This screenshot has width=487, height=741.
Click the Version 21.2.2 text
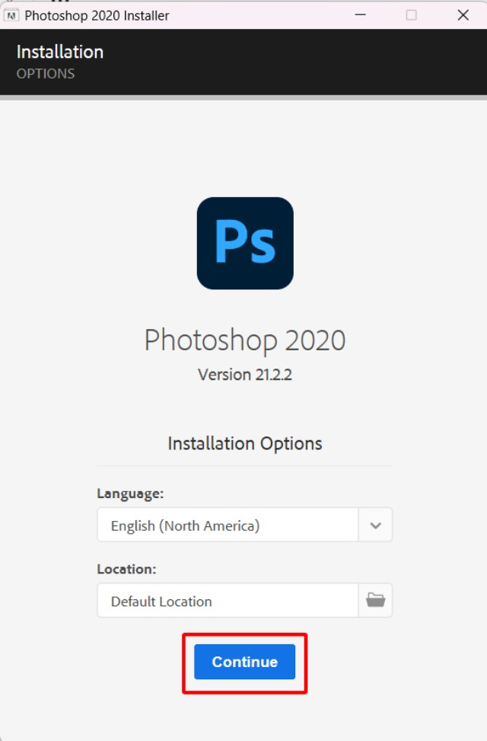coord(244,374)
